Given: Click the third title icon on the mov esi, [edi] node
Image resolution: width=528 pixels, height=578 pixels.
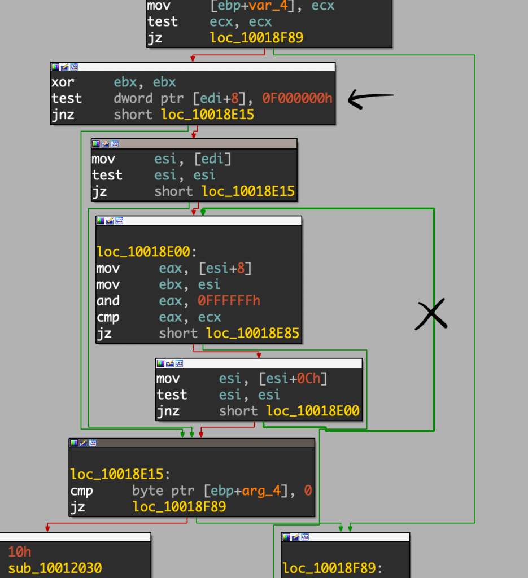Looking at the screenshot, I should point(115,144).
